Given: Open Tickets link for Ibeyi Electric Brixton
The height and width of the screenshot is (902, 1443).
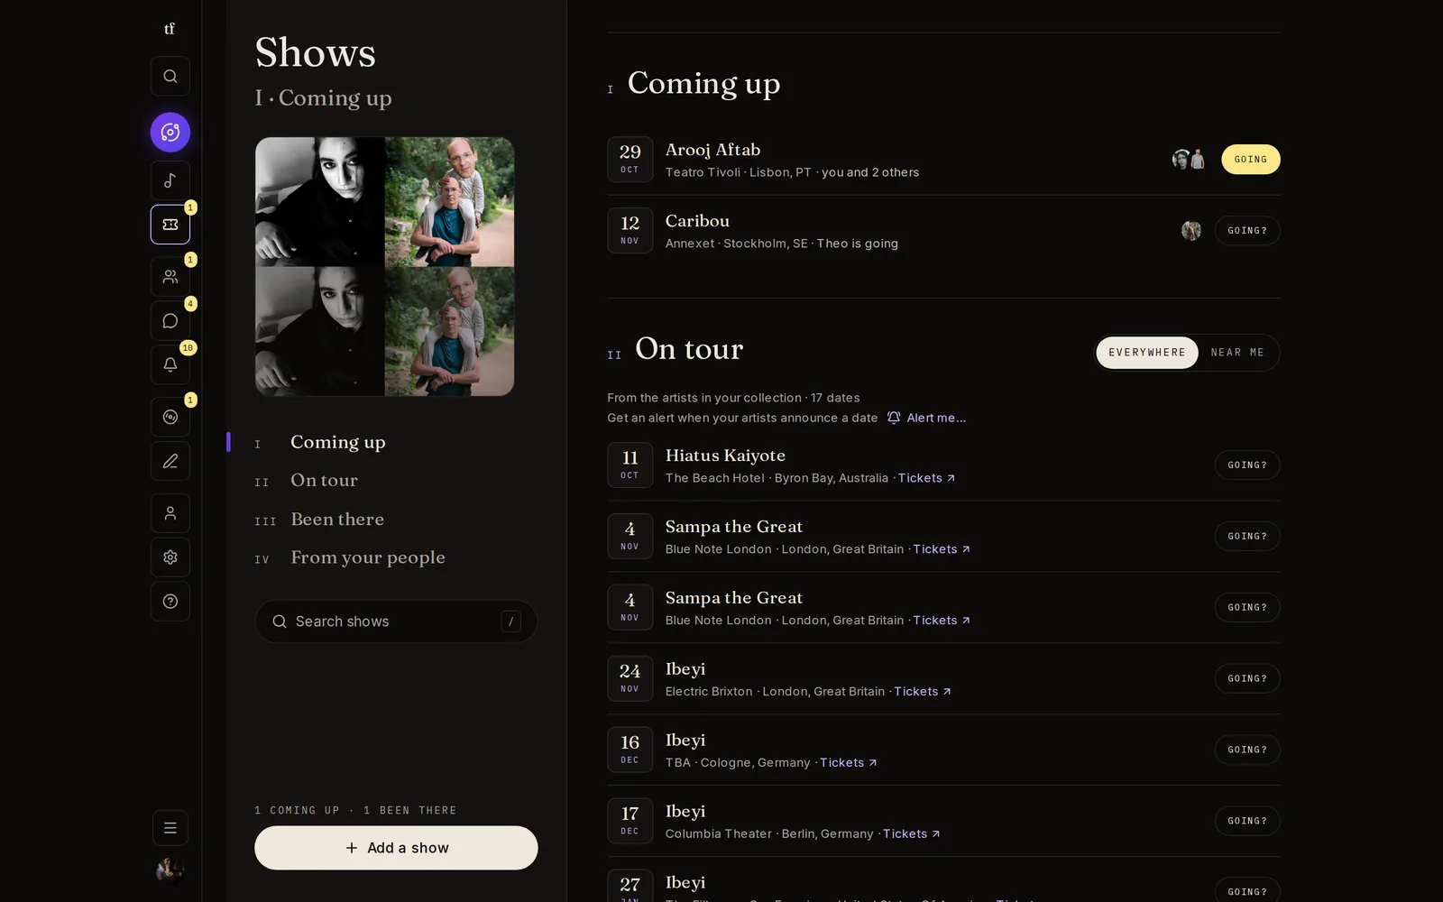Looking at the screenshot, I should click(923, 692).
